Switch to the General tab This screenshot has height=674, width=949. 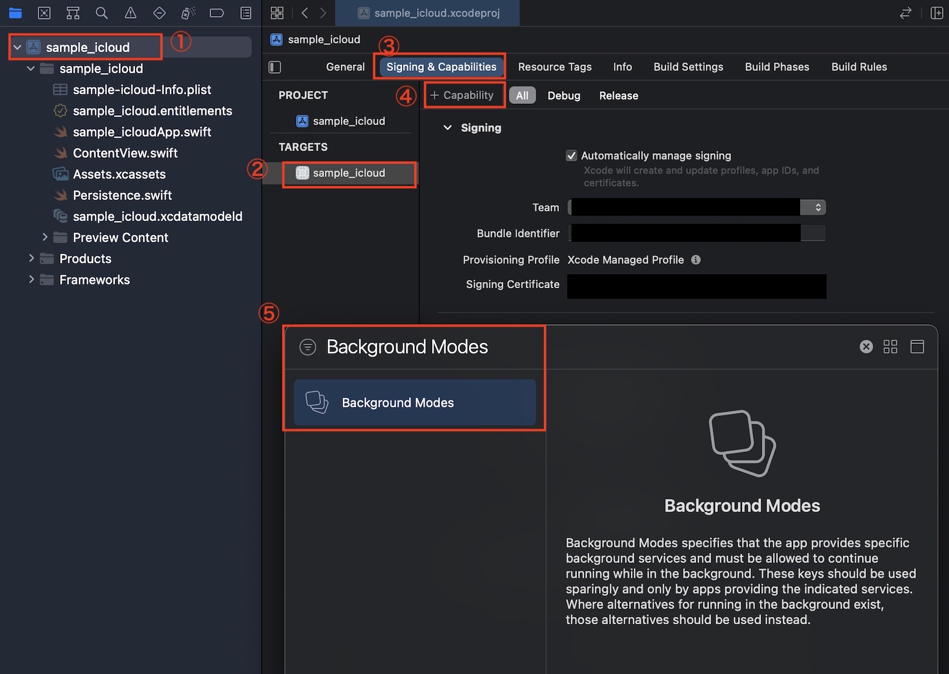click(x=345, y=67)
